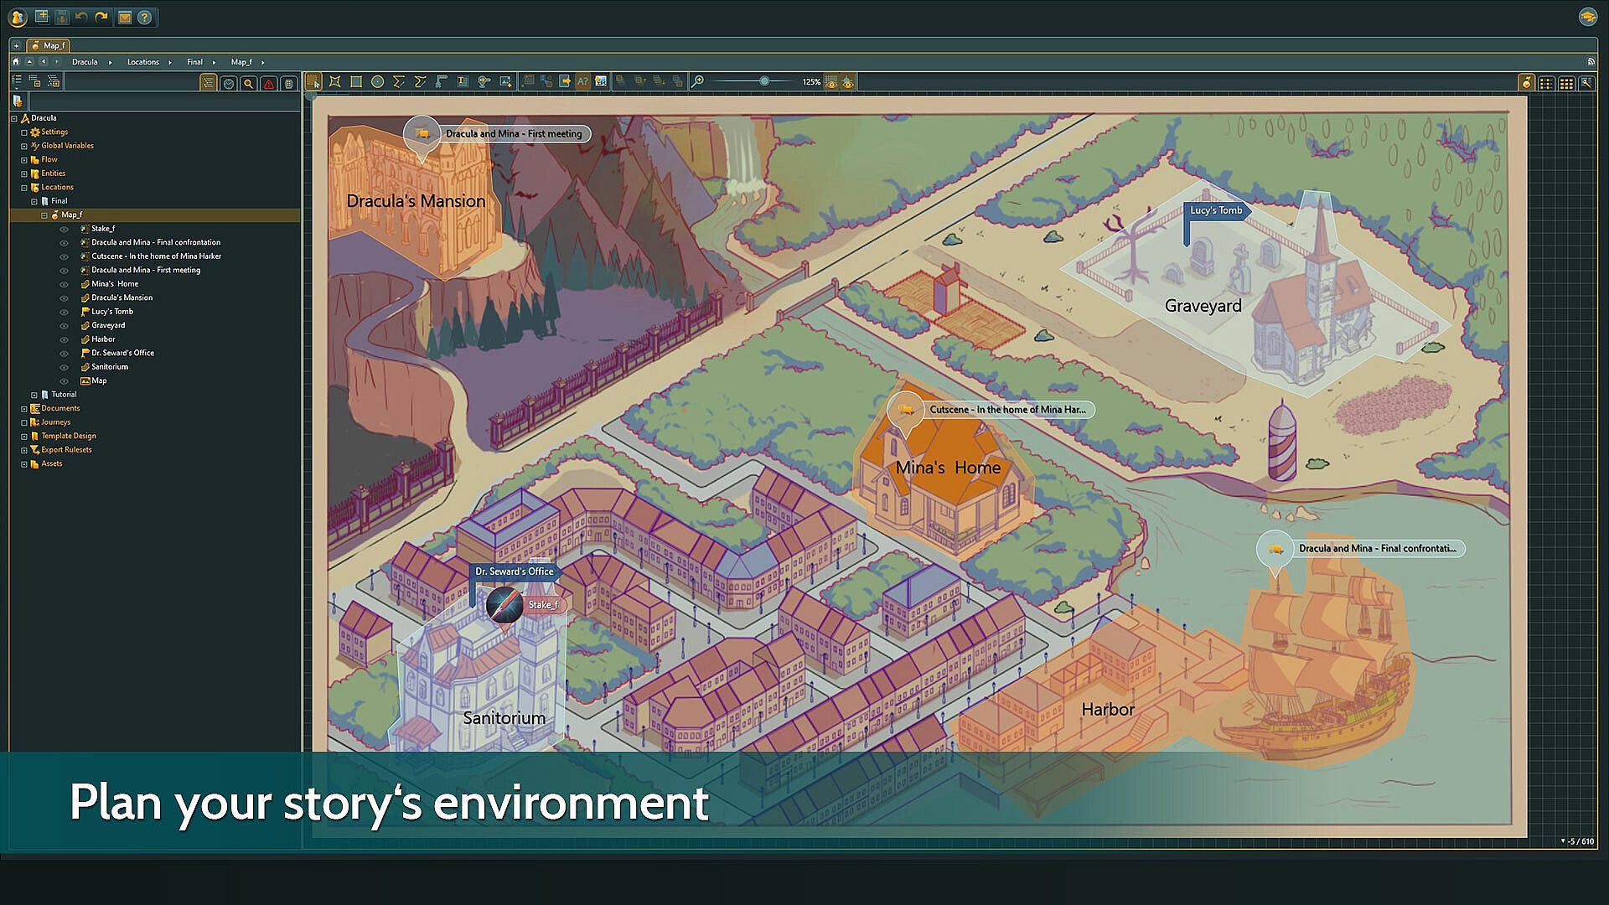The image size is (1609, 905).
Task: Click the home icon in breadcrumb bar
Action: pos(15,61)
